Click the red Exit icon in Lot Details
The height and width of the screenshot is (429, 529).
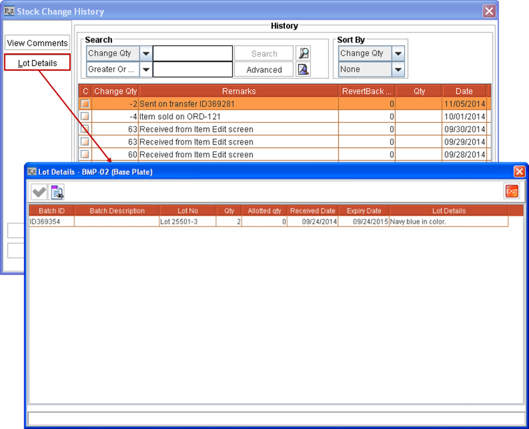(x=511, y=191)
